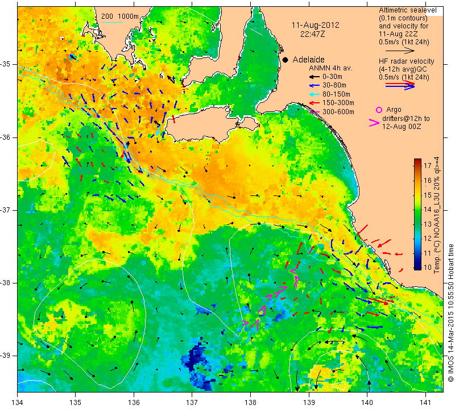Click the "200 1000m" contour label

click(x=120, y=16)
